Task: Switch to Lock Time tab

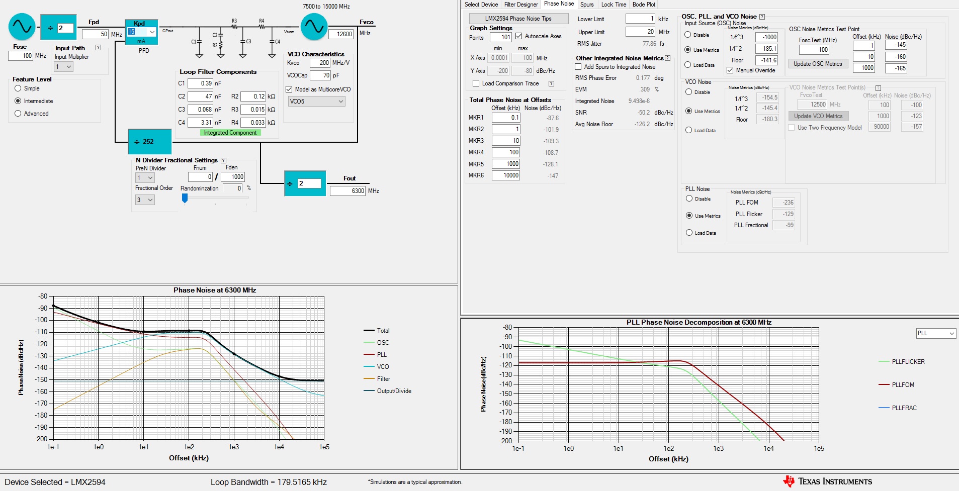Action: click(614, 5)
